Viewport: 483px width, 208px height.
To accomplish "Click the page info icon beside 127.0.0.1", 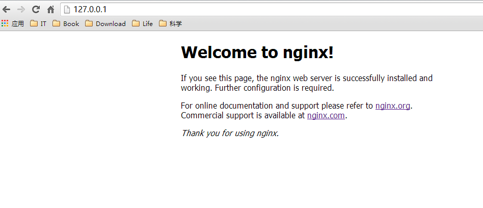I will pyautogui.click(x=66, y=9).
